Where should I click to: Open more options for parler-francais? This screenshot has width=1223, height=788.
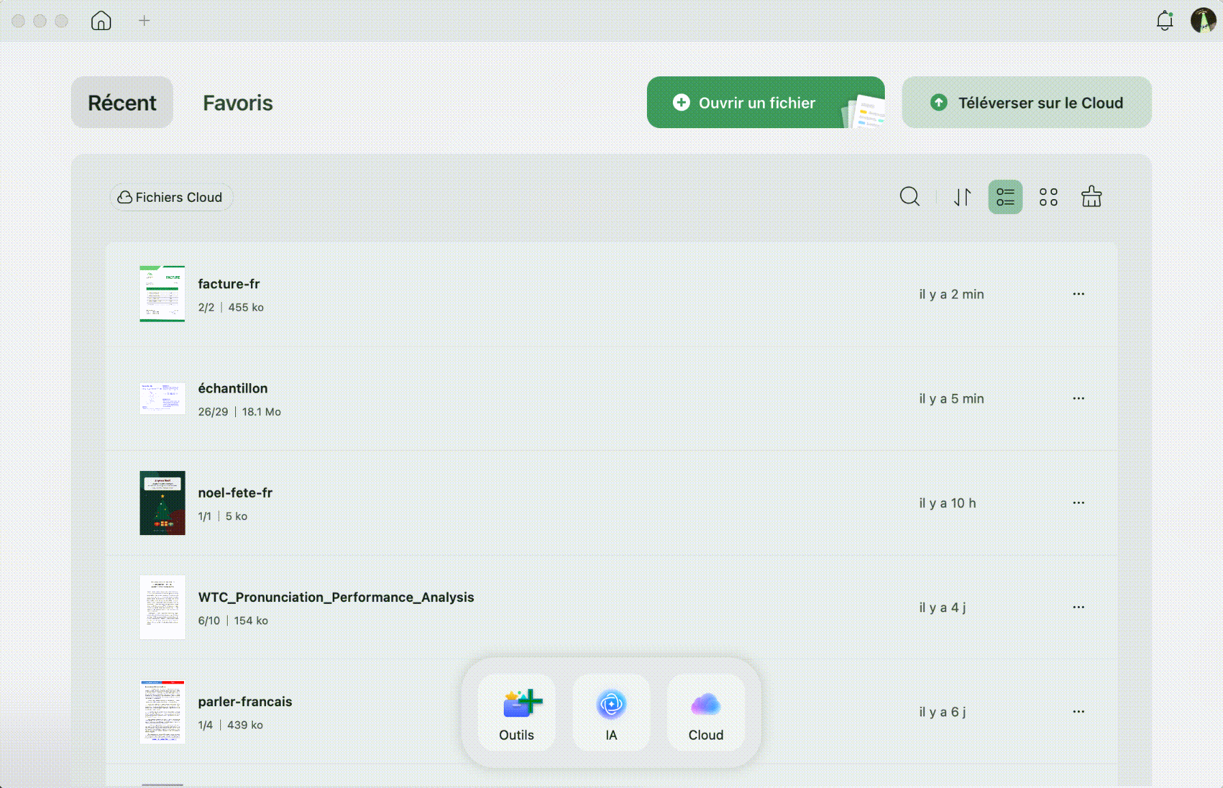pos(1078,711)
